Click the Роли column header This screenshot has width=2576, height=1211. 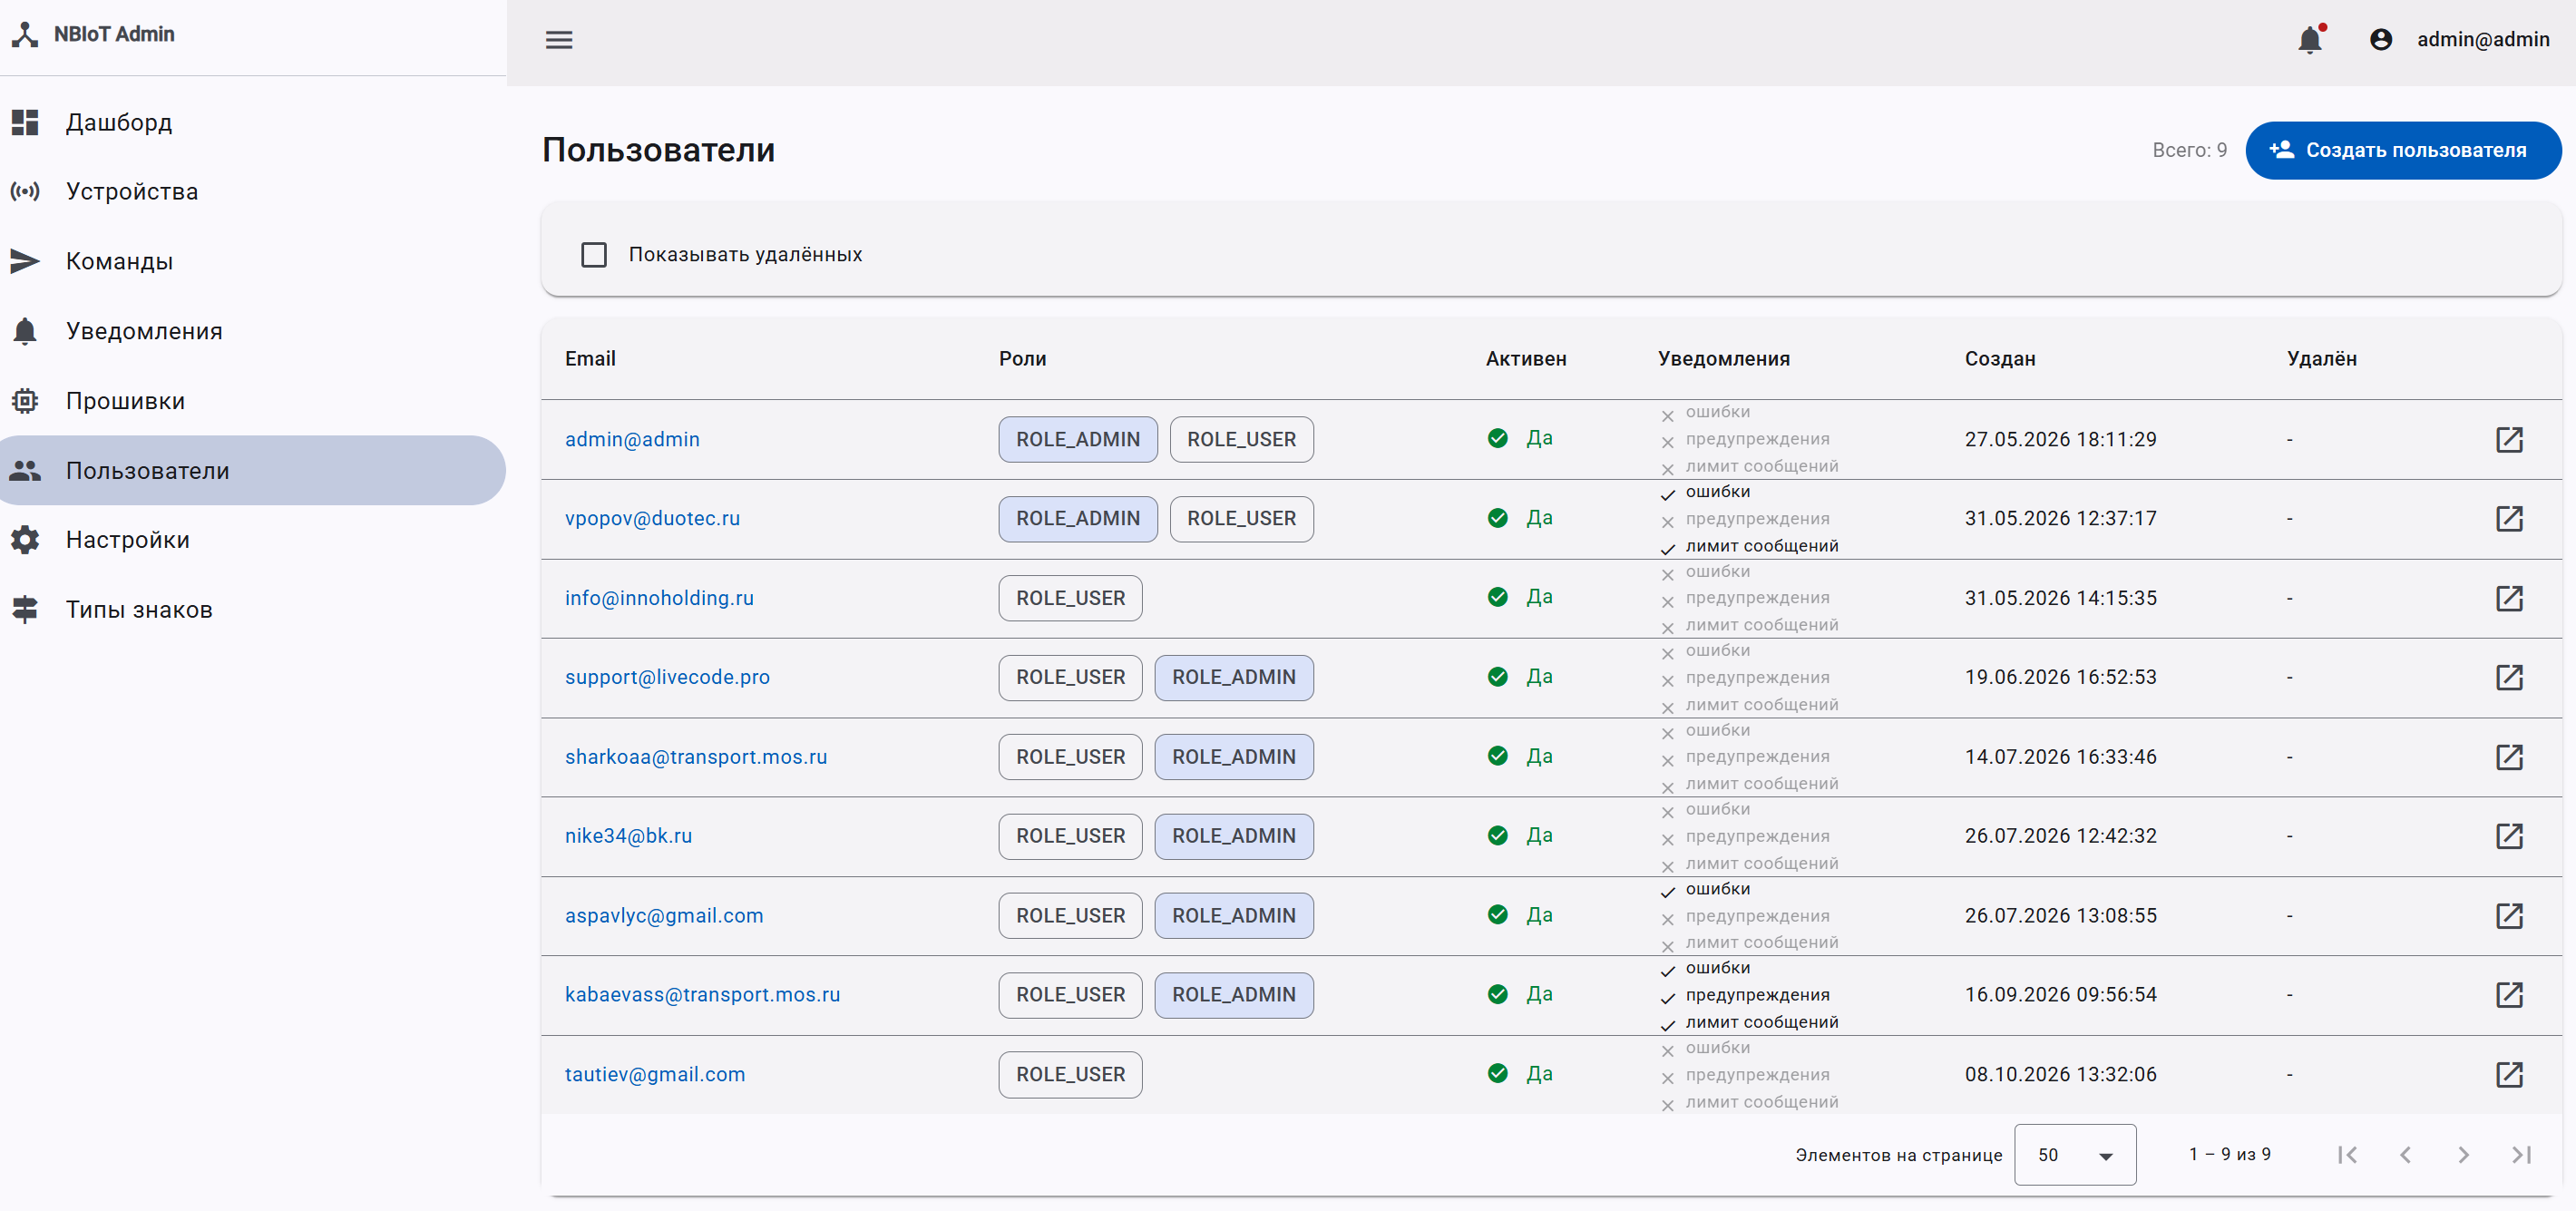1022,359
